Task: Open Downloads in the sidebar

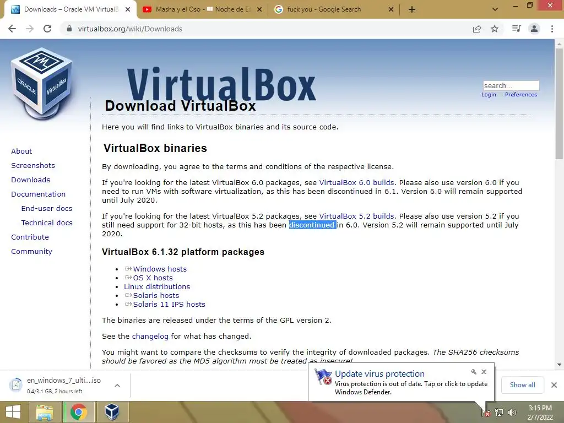Action: (31, 180)
